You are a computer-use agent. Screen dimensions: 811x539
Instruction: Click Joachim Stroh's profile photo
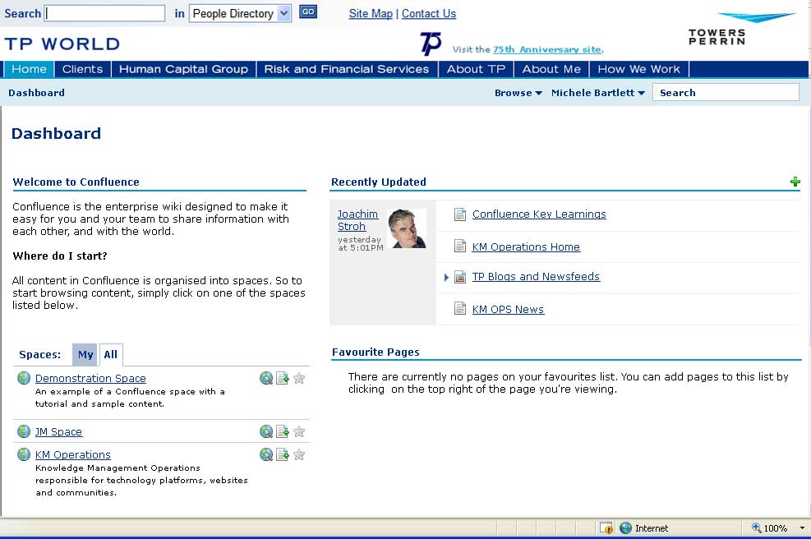point(407,228)
